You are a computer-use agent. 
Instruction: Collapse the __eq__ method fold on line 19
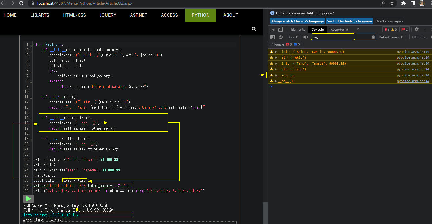[31, 139]
